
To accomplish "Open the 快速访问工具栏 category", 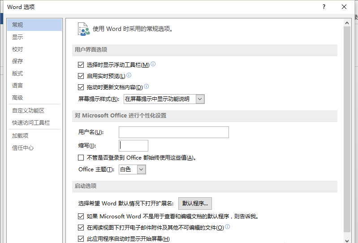I will tap(35, 123).
